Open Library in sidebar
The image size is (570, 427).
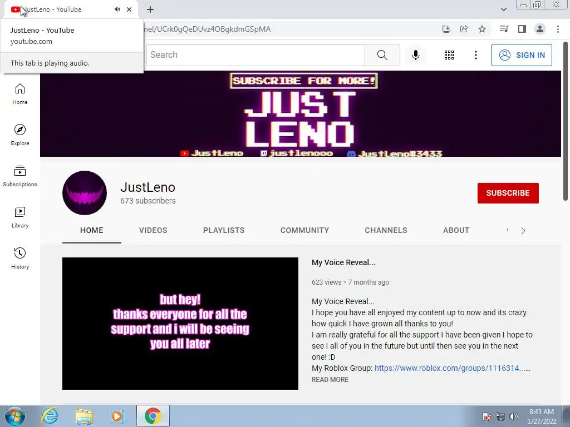coord(20,217)
